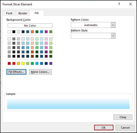
Task: Choose dark navy in the standard colors row
Action: [46, 63]
